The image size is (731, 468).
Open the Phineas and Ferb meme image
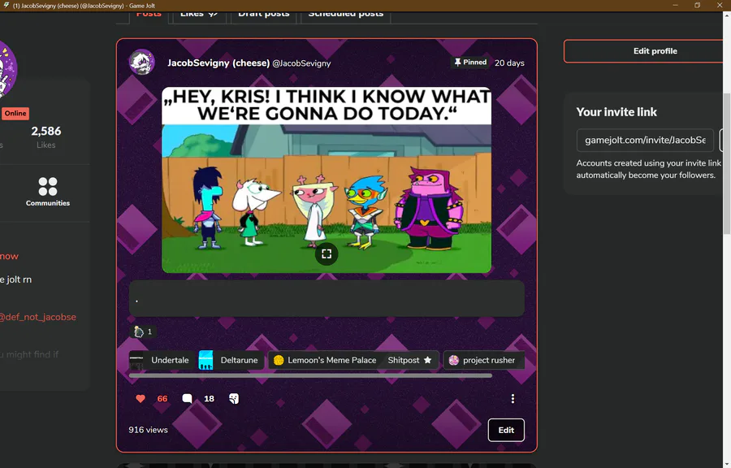click(x=327, y=180)
